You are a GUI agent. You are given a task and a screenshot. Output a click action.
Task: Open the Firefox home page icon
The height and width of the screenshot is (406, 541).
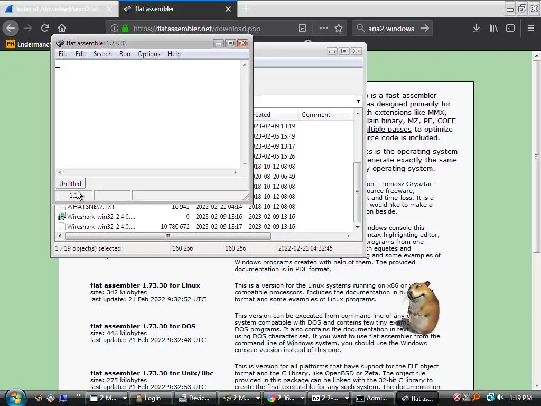pos(62,29)
